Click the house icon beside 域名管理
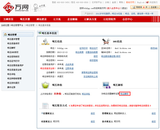 coord(5,35)
